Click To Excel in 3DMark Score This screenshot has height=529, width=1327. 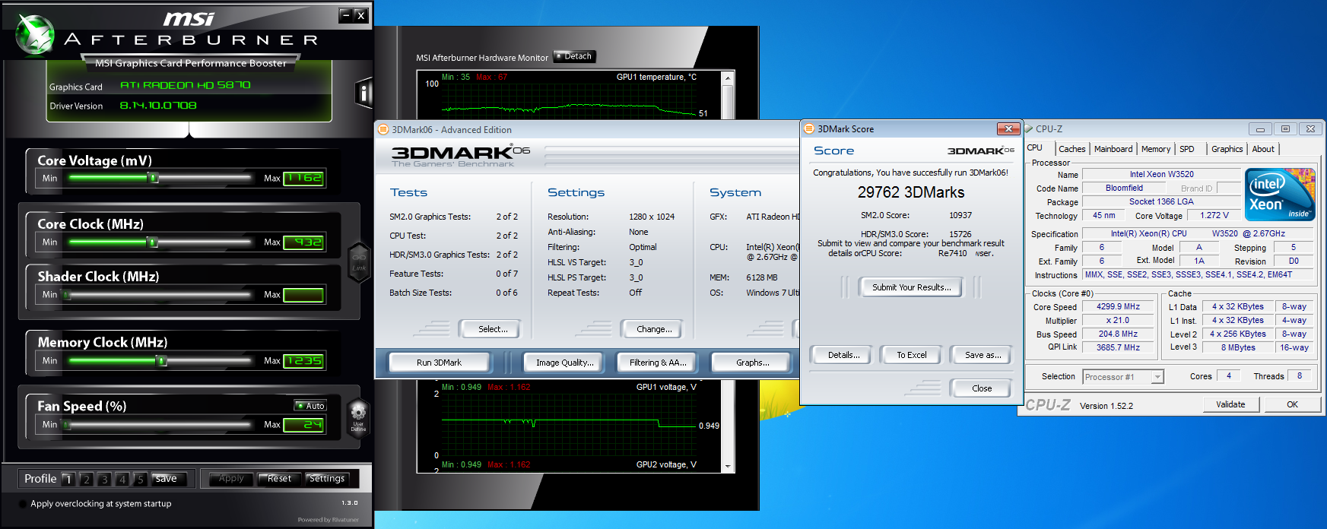(x=911, y=355)
